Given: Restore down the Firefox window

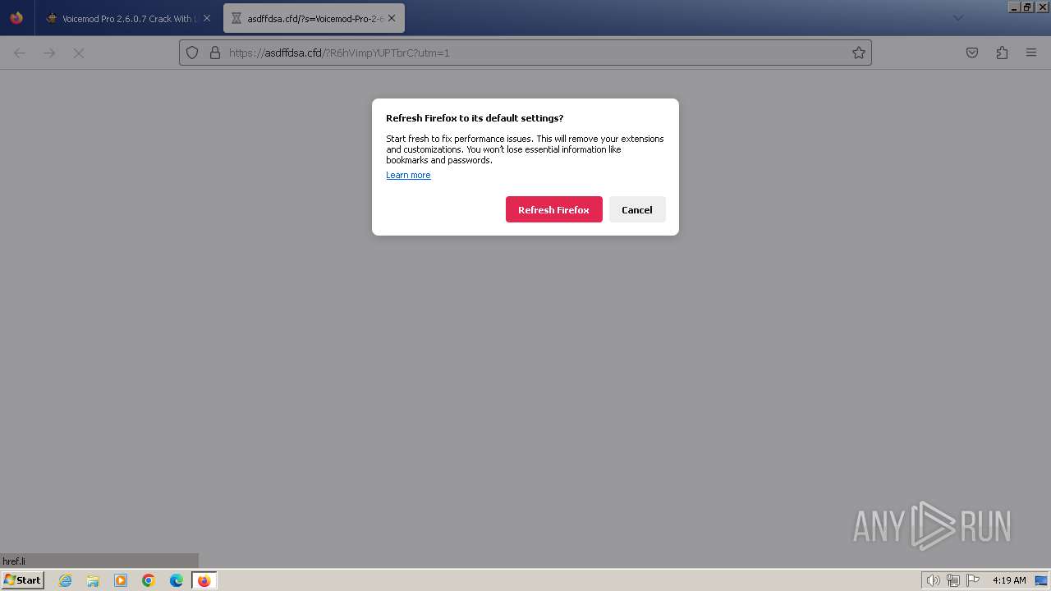Looking at the screenshot, I should tap(1027, 7).
